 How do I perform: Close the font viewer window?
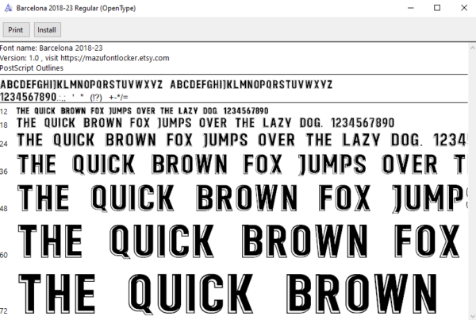coord(463,8)
